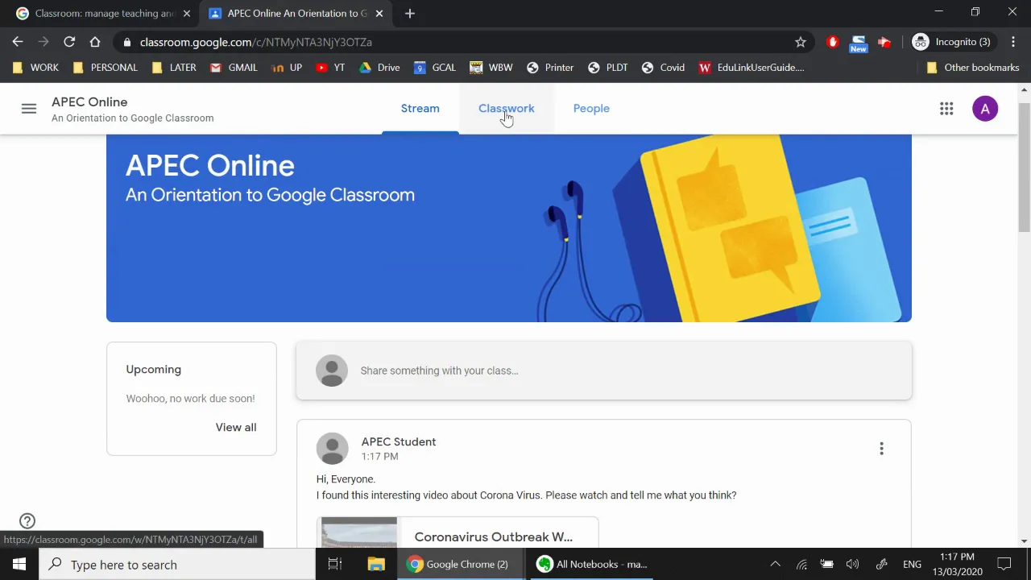Open the WBW bookmark

491,68
